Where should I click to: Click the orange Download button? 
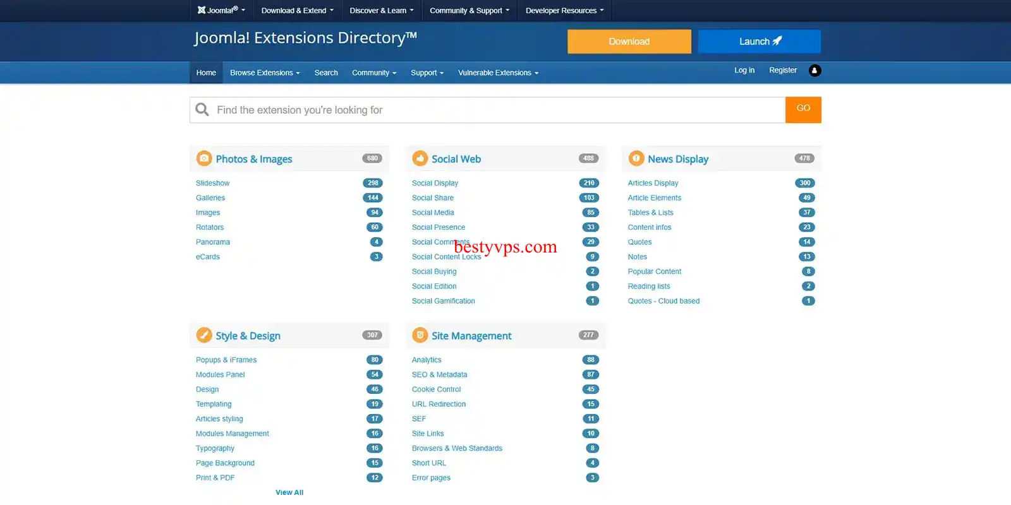629,42
